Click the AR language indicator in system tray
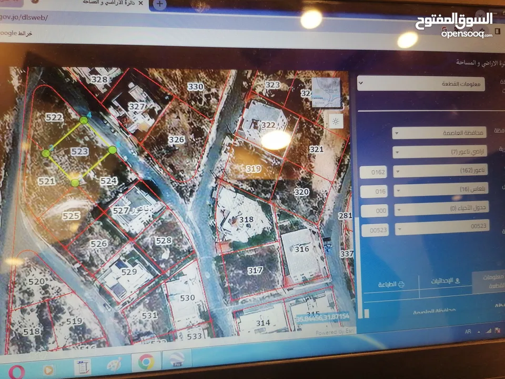The image size is (505, 379). point(468,331)
